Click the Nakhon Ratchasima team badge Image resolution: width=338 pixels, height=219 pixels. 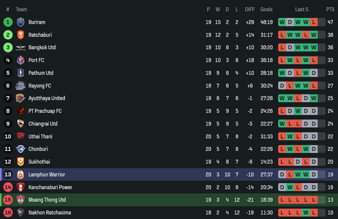21,213
